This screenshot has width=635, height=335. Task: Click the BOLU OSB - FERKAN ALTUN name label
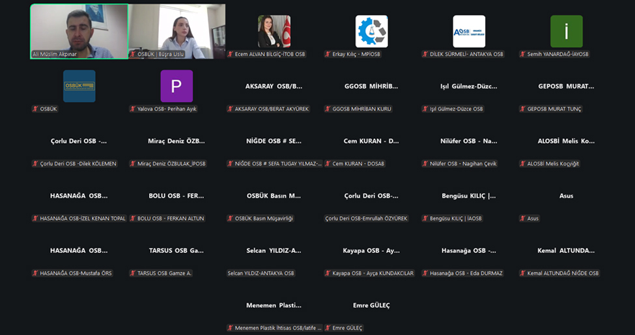pos(170,219)
